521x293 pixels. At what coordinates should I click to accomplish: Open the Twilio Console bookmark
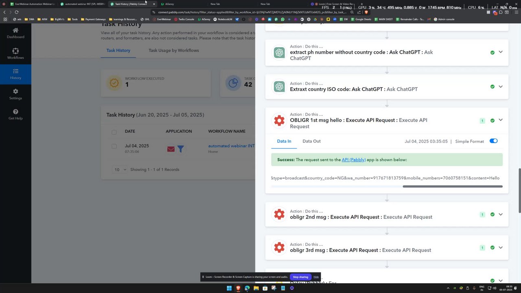[184, 19]
